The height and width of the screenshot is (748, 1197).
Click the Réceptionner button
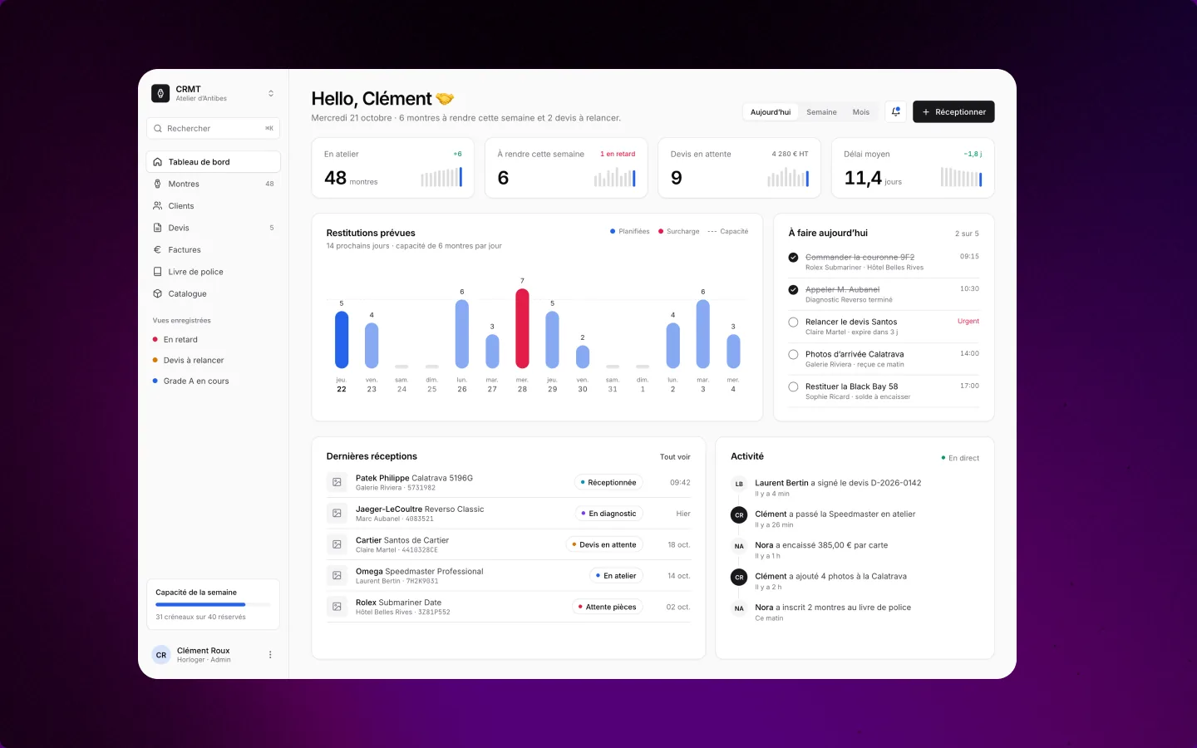953,112
